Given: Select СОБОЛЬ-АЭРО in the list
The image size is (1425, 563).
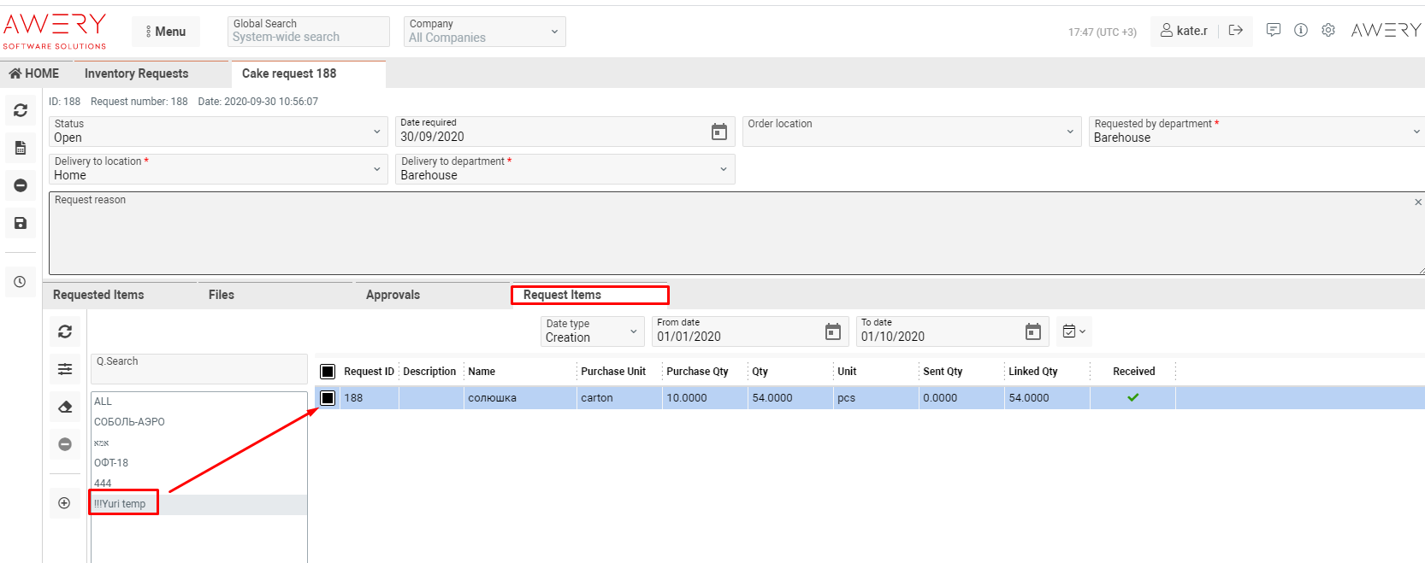Looking at the screenshot, I should coord(129,422).
